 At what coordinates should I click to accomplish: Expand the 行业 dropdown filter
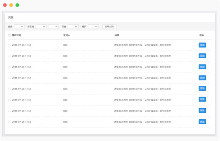tap(73, 27)
